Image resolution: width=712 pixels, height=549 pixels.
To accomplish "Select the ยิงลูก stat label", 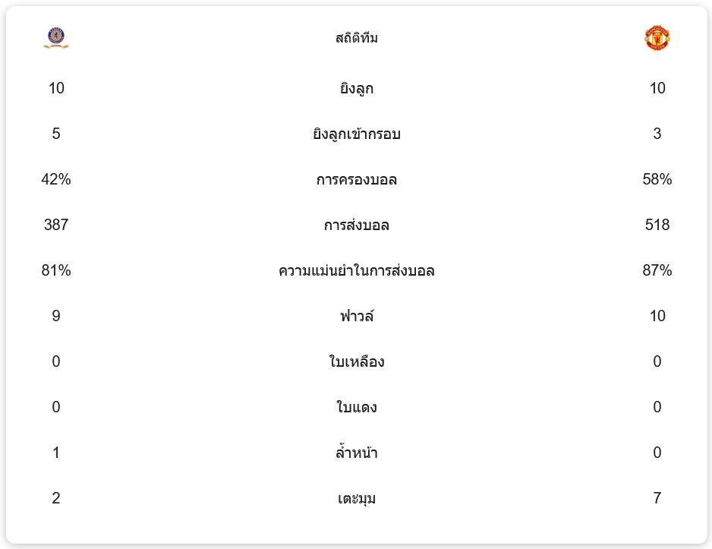I will tap(357, 89).
